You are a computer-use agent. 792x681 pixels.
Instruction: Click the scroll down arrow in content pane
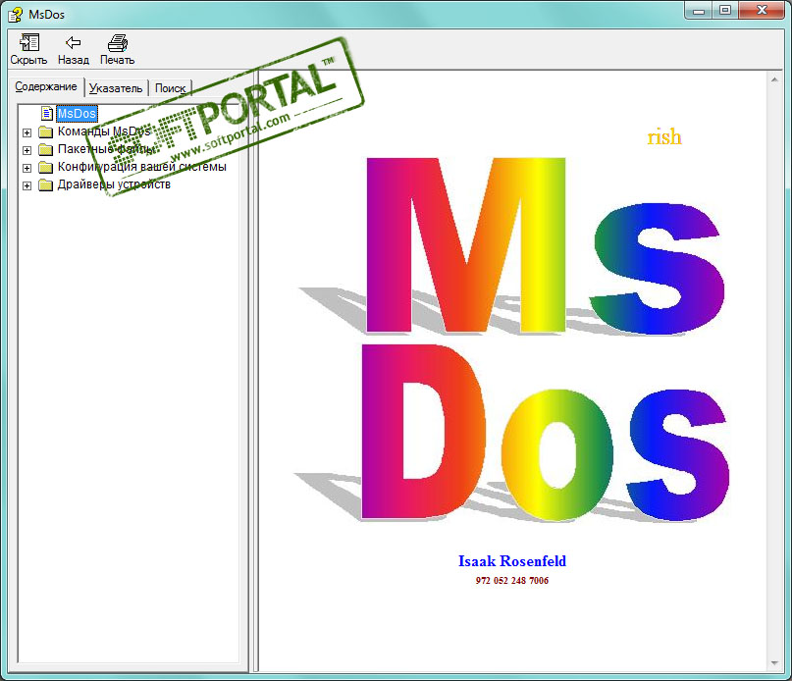tap(774, 663)
